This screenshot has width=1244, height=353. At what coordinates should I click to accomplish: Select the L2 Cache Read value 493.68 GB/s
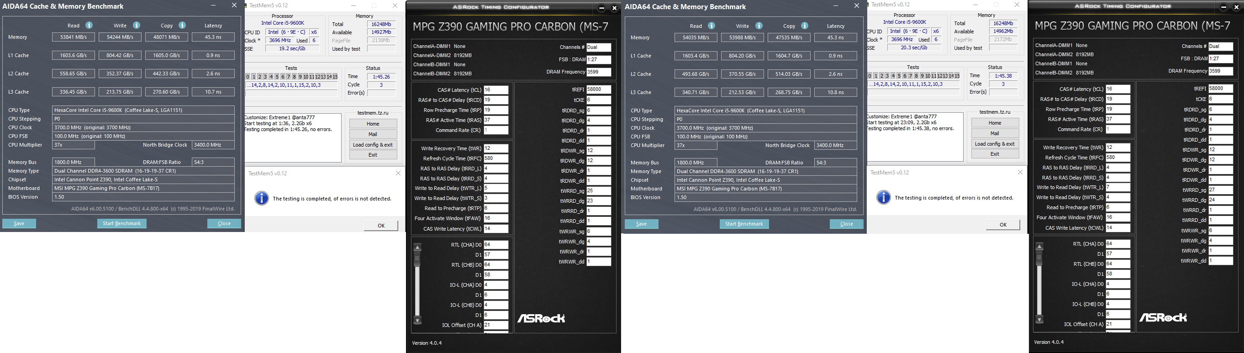(696, 74)
